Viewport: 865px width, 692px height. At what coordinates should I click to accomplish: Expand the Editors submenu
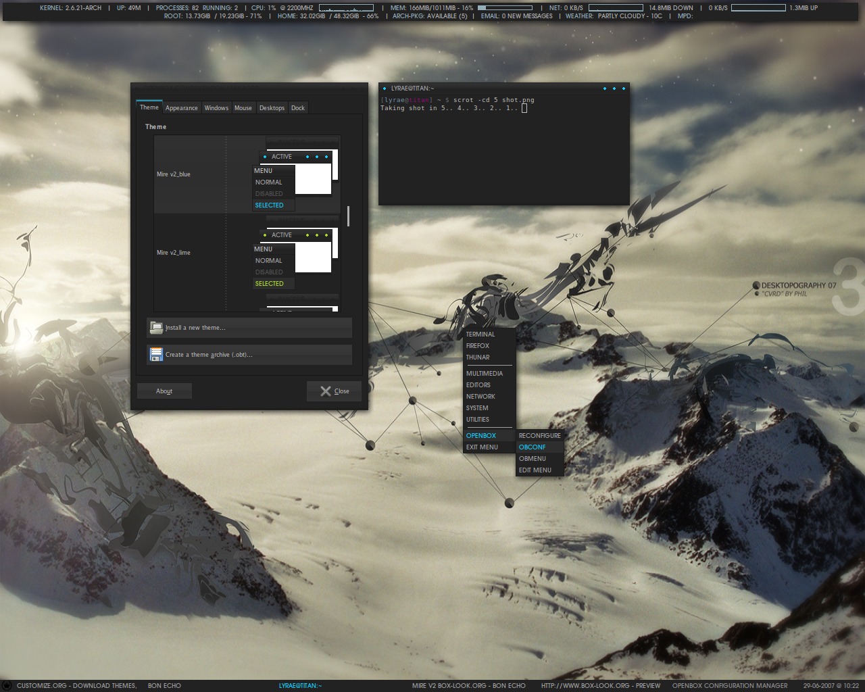click(x=489, y=385)
